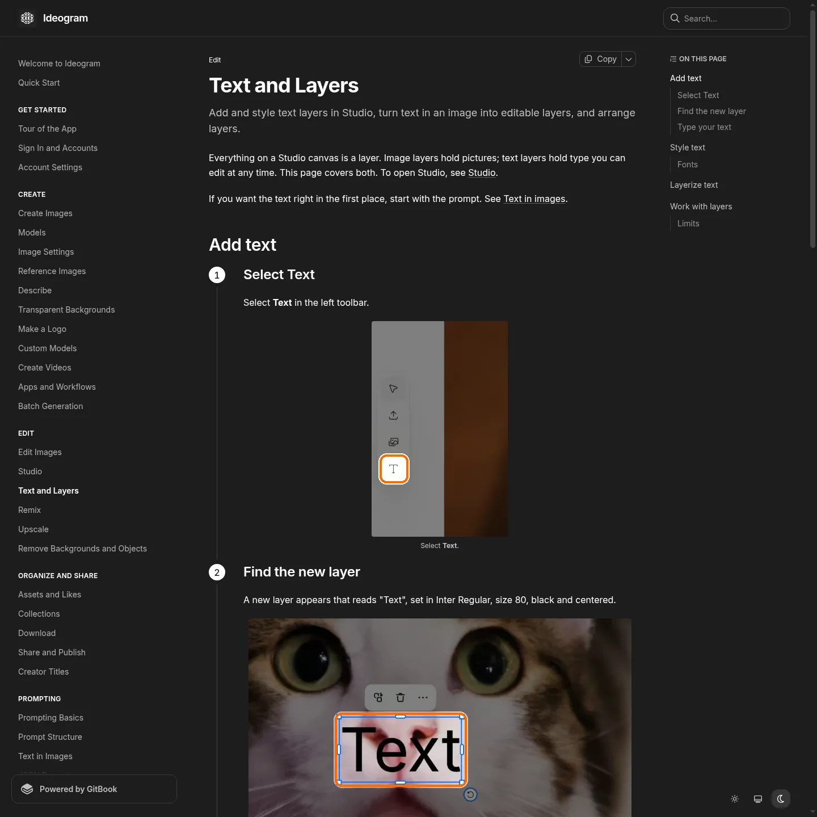Screen dimensions: 817x817
Task: Jump to Limits in page outline
Action: coord(688,224)
